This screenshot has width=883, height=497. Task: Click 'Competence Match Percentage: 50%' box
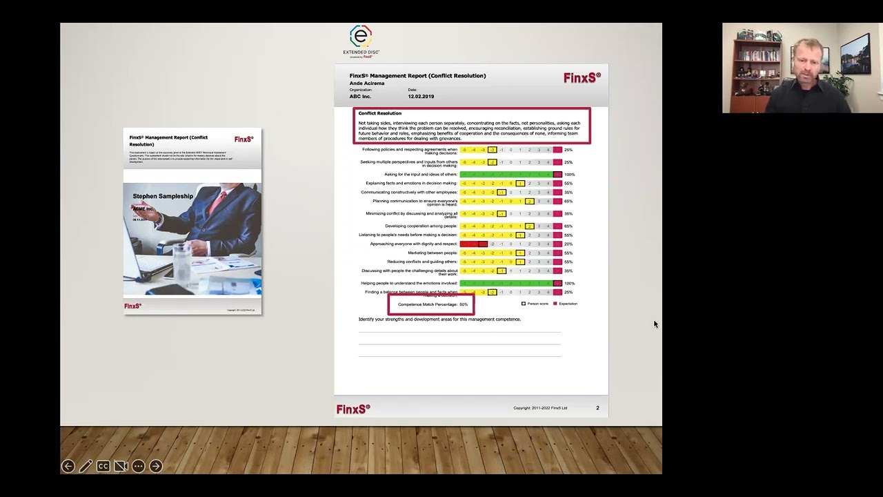432,304
